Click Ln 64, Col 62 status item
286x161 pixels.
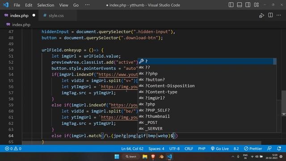point(132,148)
